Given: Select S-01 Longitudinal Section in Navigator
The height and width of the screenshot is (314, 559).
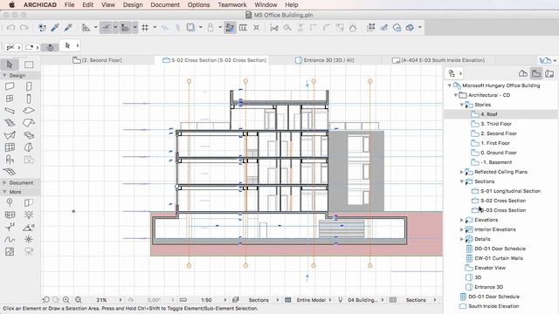Looking at the screenshot, I should click(x=510, y=191).
